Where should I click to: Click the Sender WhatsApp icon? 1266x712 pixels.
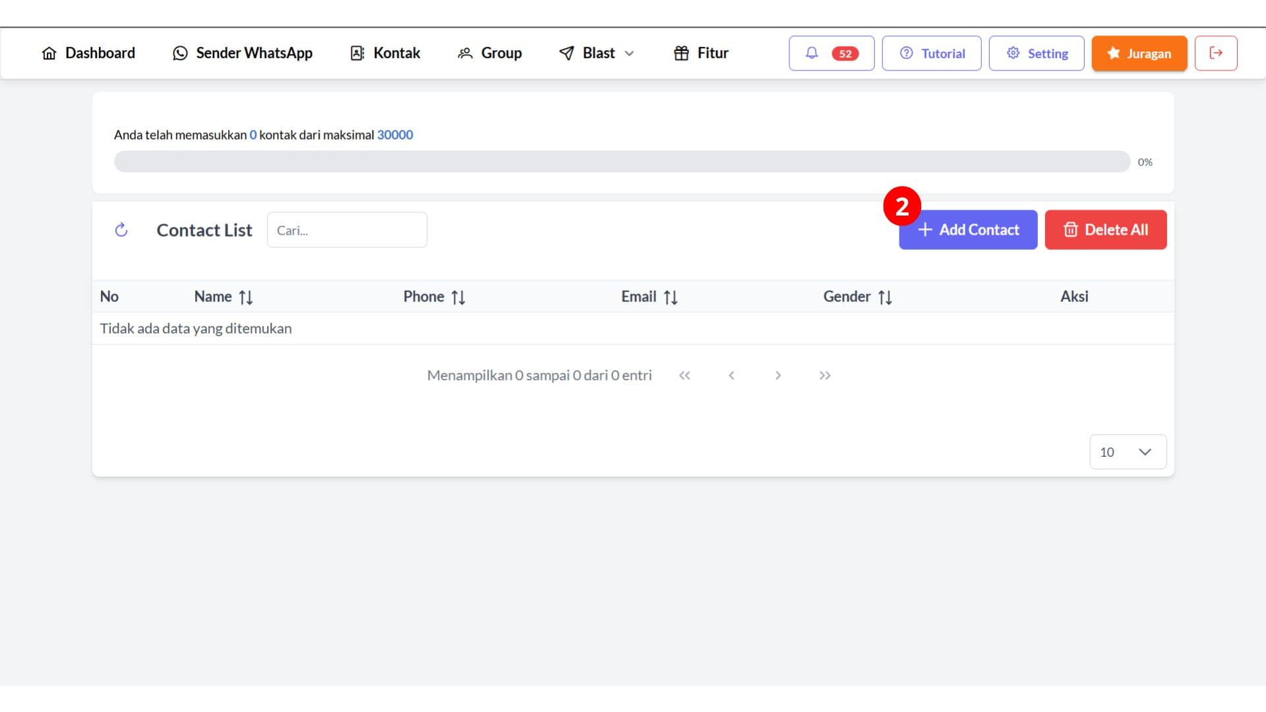tap(179, 53)
